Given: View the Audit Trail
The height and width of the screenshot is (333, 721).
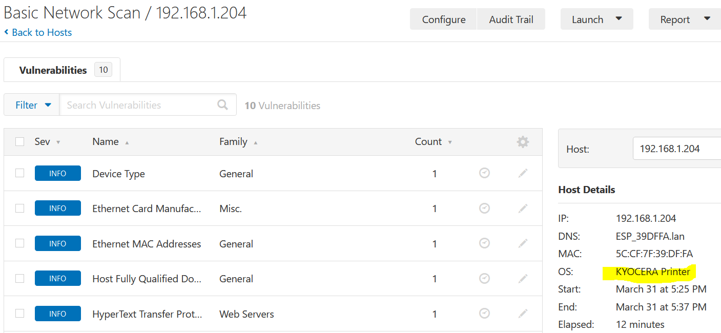Looking at the screenshot, I should (511, 19).
